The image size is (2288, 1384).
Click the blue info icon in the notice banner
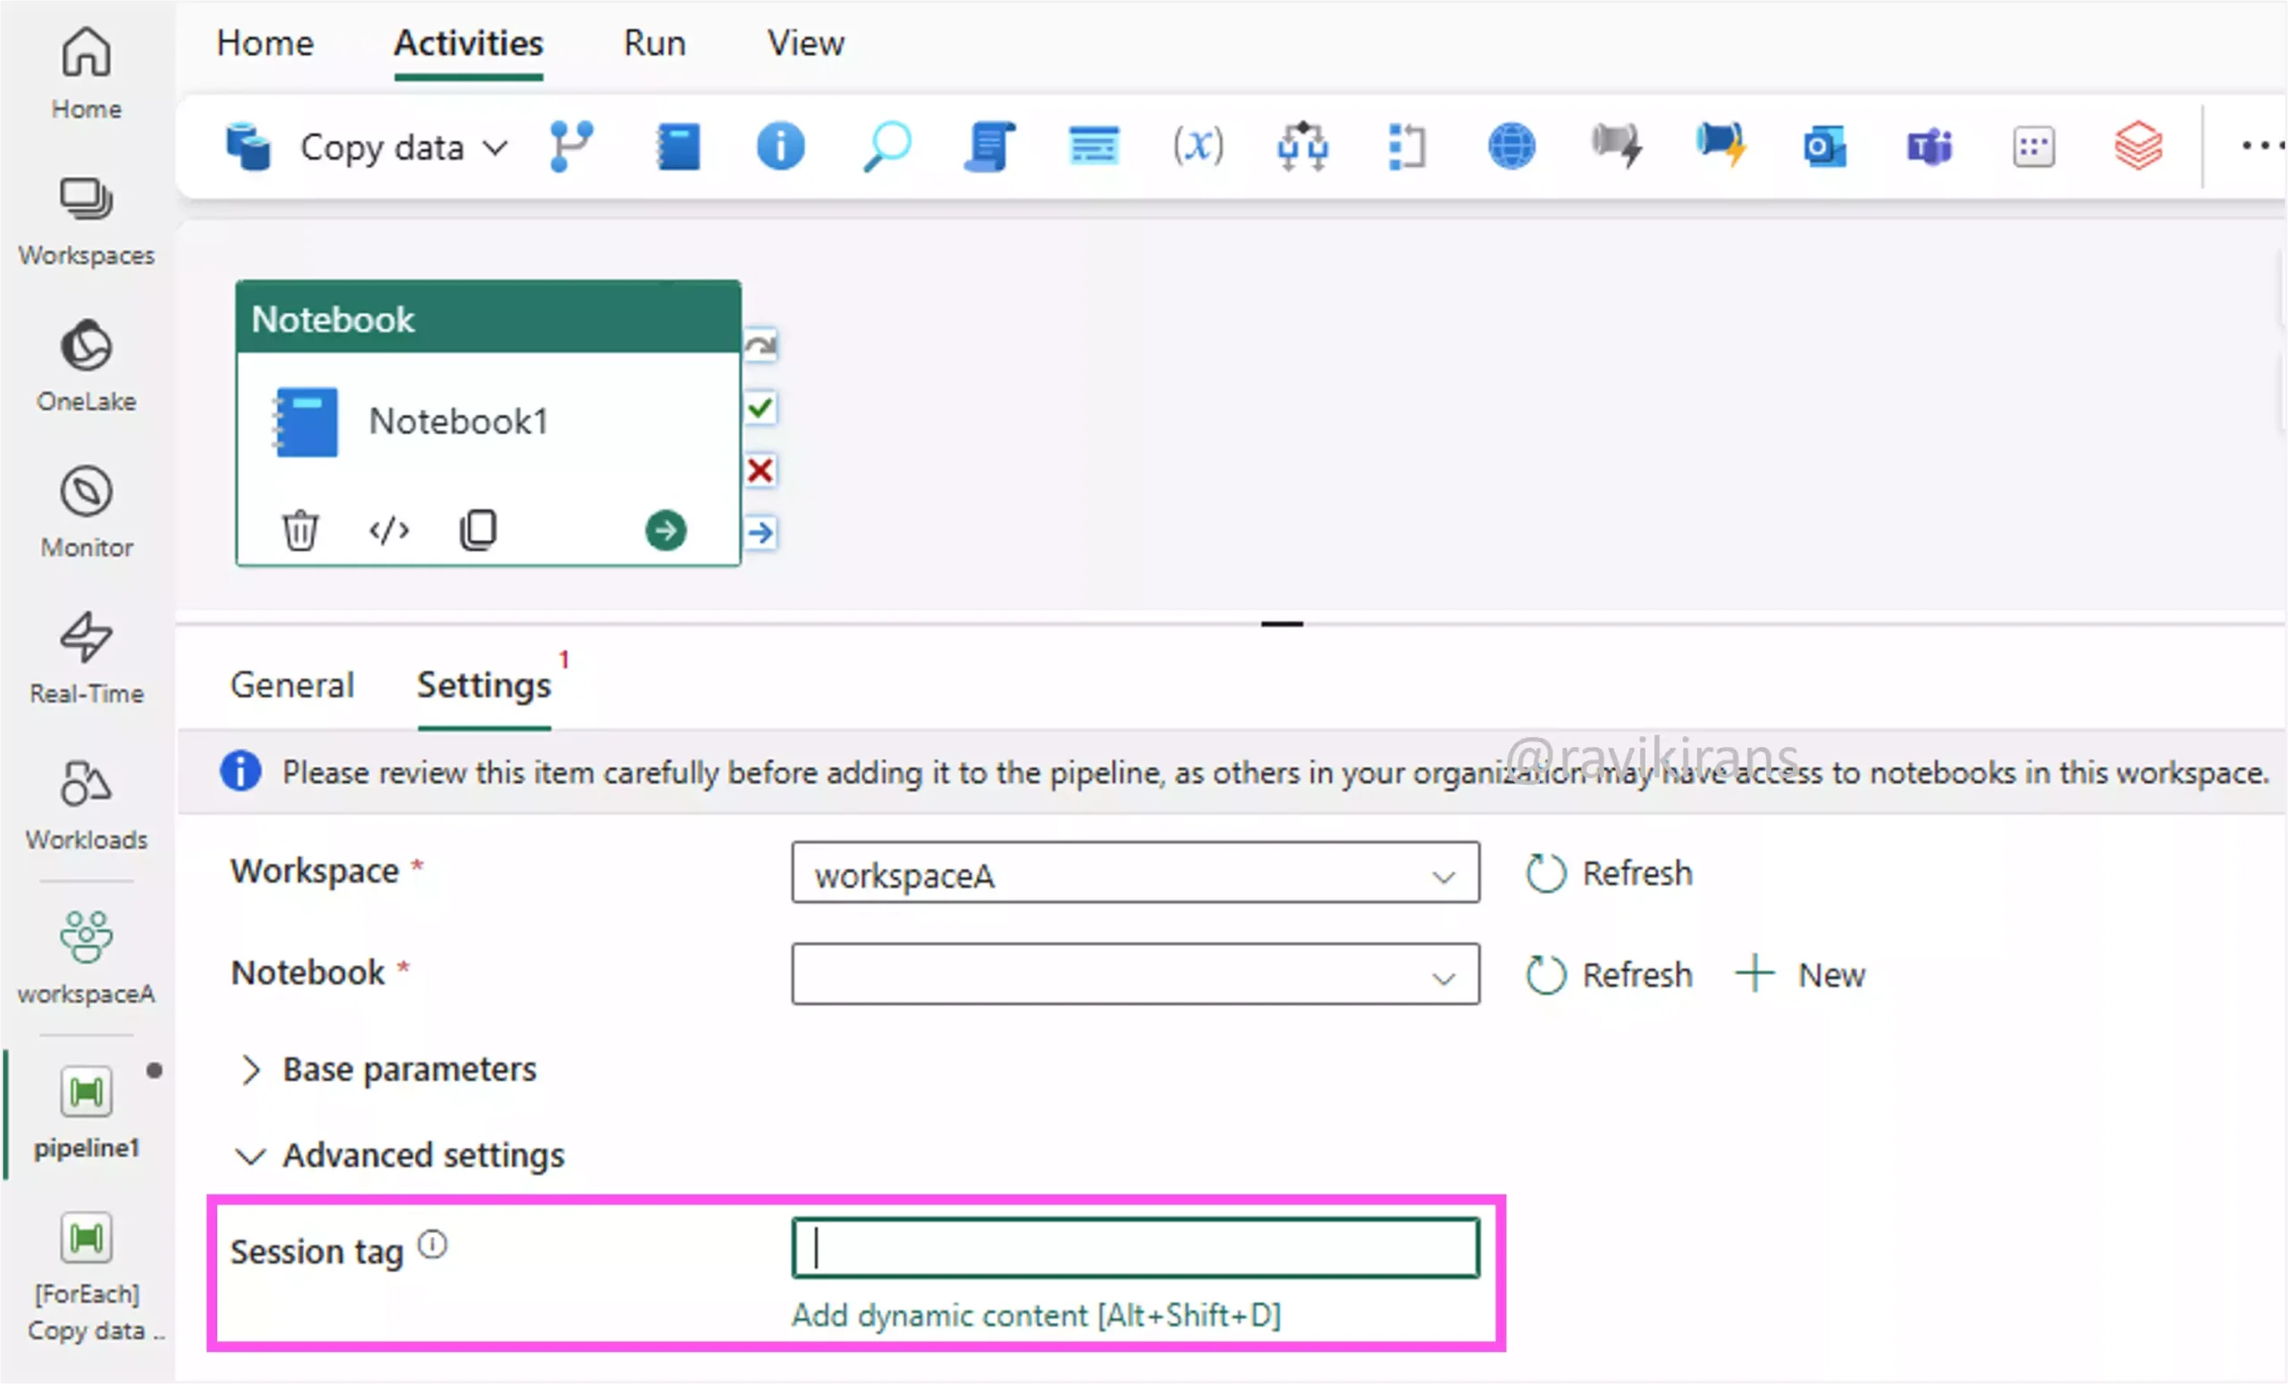[x=240, y=771]
